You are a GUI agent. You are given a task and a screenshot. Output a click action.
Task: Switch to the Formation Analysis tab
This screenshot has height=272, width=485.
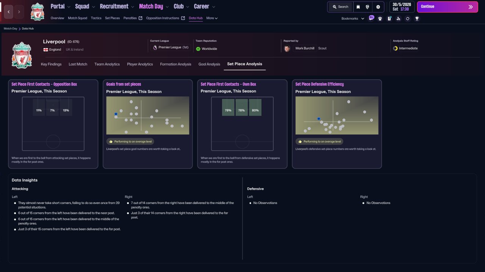point(176,64)
